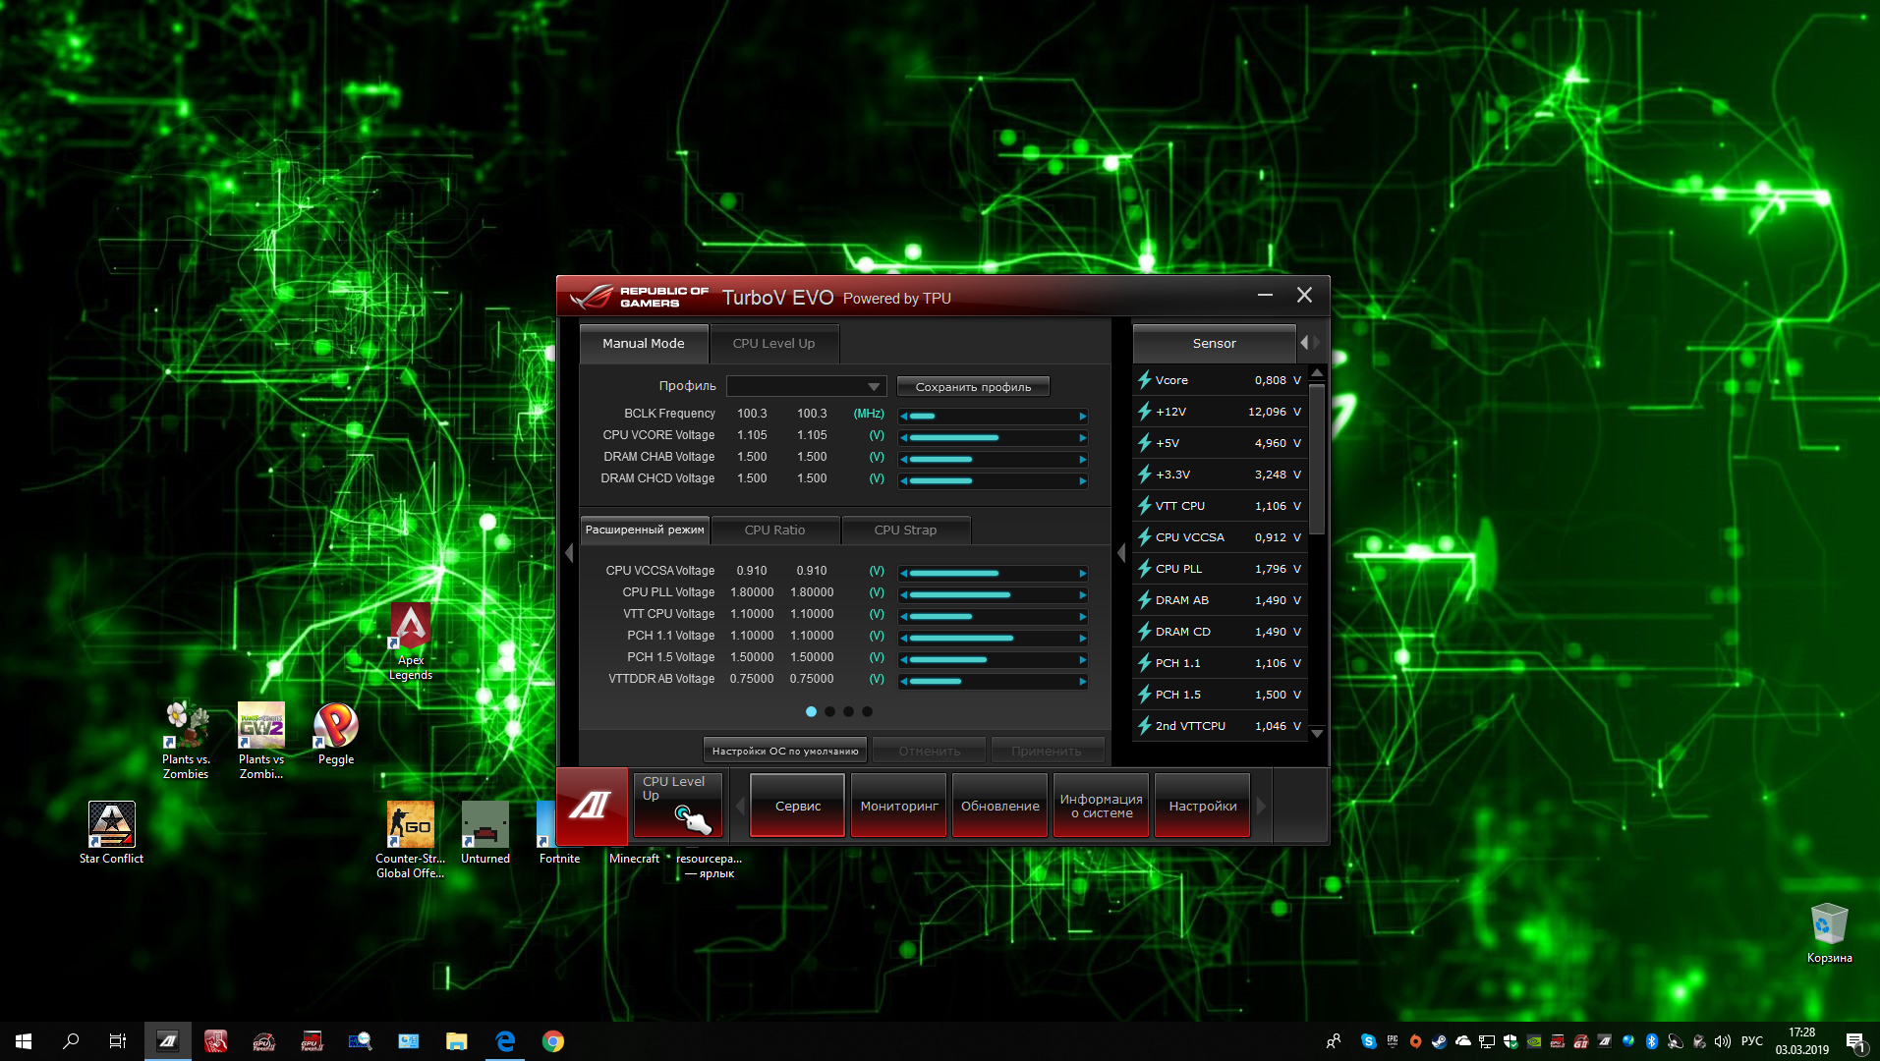Click Сохранить профиль button
1880x1061 pixels.
973,387
